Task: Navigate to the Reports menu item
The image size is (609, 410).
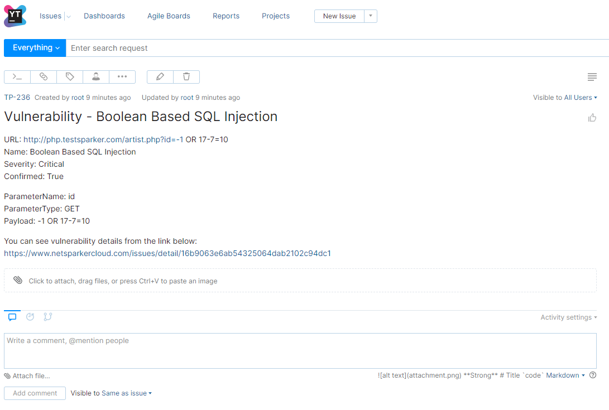Action: pos(226,16)
